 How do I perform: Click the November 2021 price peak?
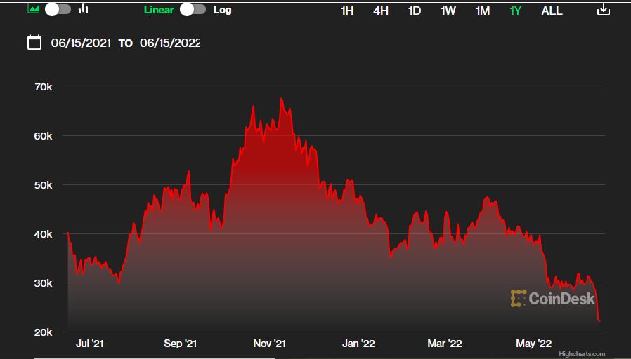click(x=281, y=100)
